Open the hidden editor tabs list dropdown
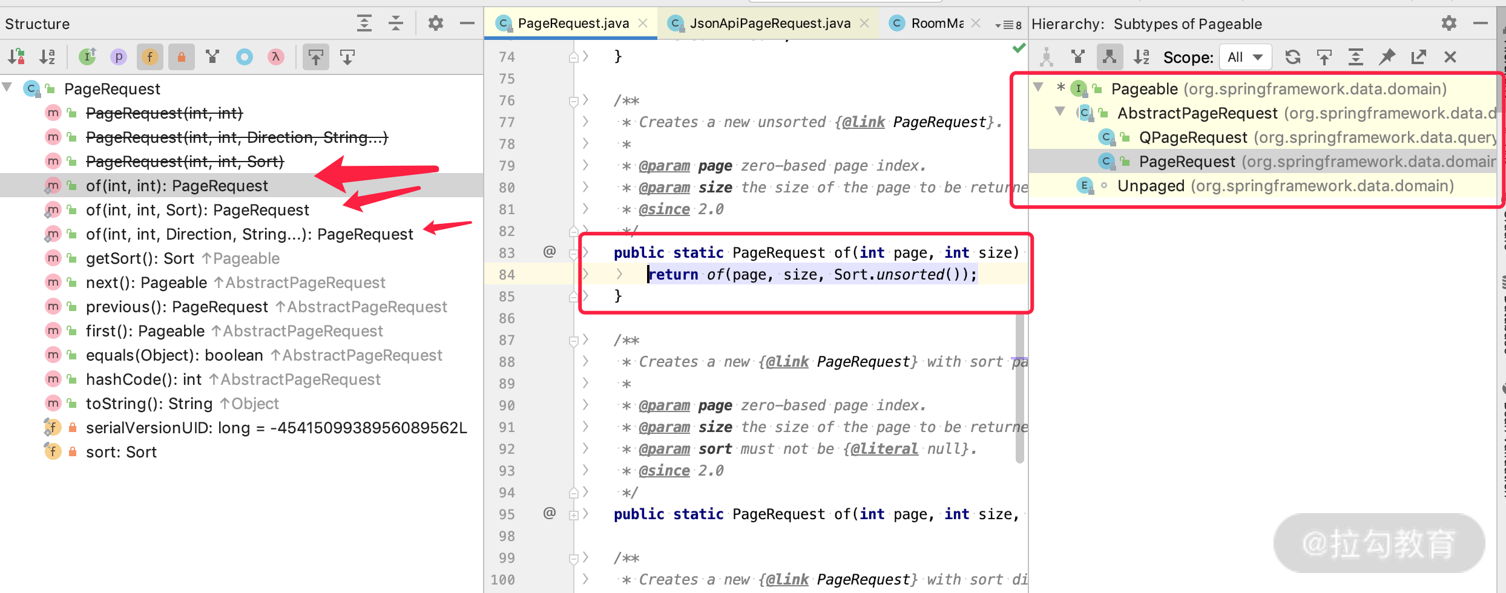Image resolution: width=1506 pixels, height=593 pixels. coord(1008,25)
